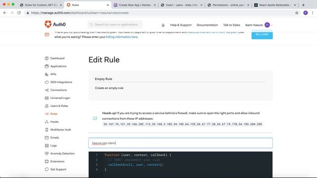Click the IP addresses list text
Screen dimensions: 317x178
[183, 124]
